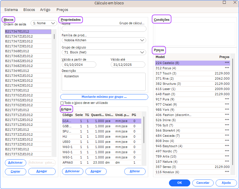Open the Sistema menu
The width and height of the screenshot is (239, 189).
click(x=11, y=10)
